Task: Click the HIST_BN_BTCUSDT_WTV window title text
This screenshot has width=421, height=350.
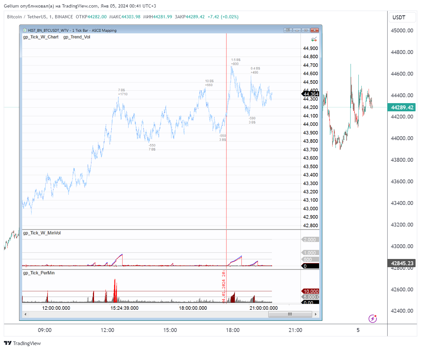Action: tap(72, 30)
